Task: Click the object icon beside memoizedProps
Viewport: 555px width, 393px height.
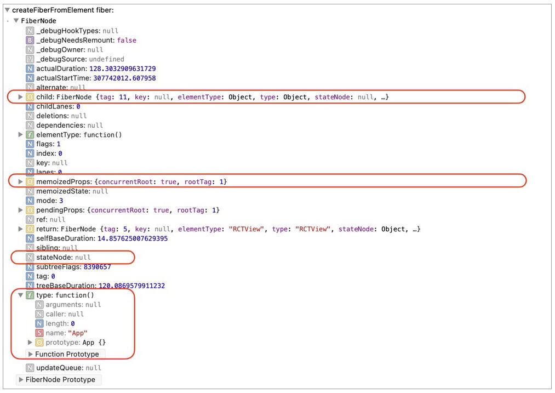Action: tap(30, 181)
